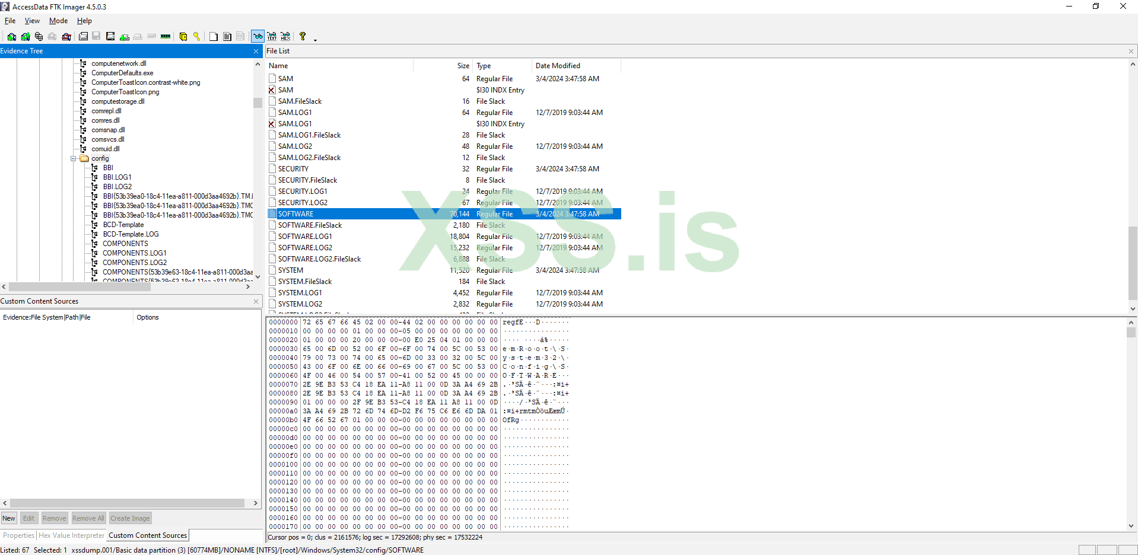
Task: Select SECURITY.LOG1 in the File List
Action: (x=303, y=192)
